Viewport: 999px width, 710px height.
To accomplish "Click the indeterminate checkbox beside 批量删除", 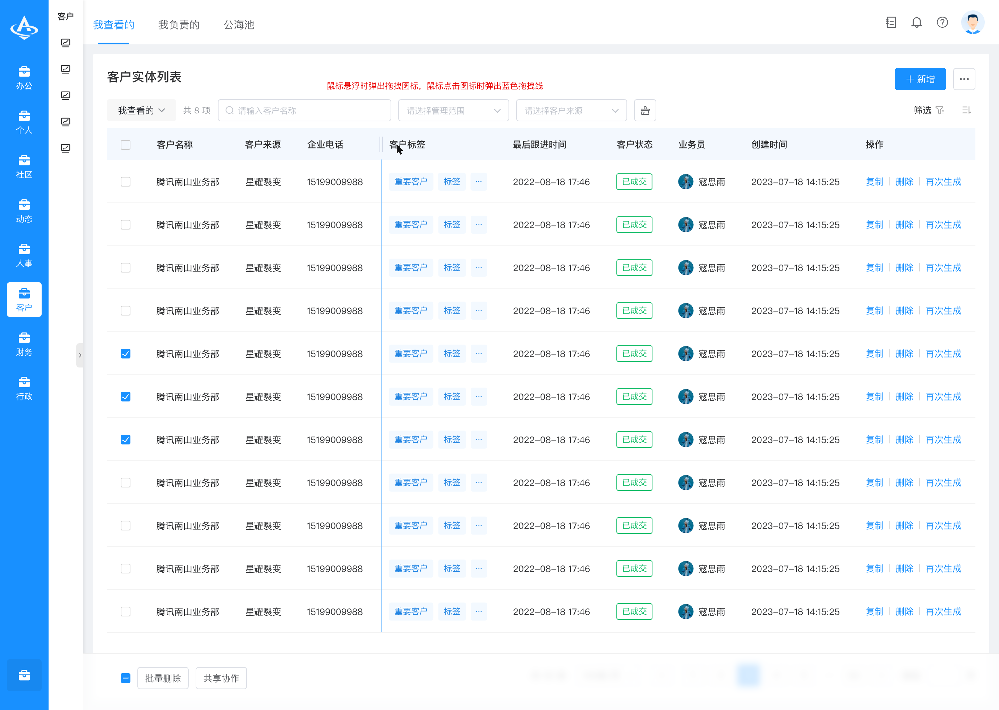I will (126, 678).
